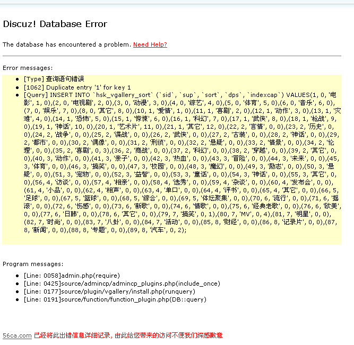Select the '[Line: 0177]' vgallery/install.php entry
The width and height of the screenshot is (354, 345).
109,291
